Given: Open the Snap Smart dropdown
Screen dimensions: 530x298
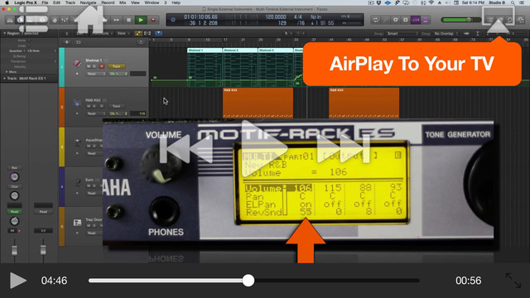Looking at the screenshot, I should [x=402, y=33].
